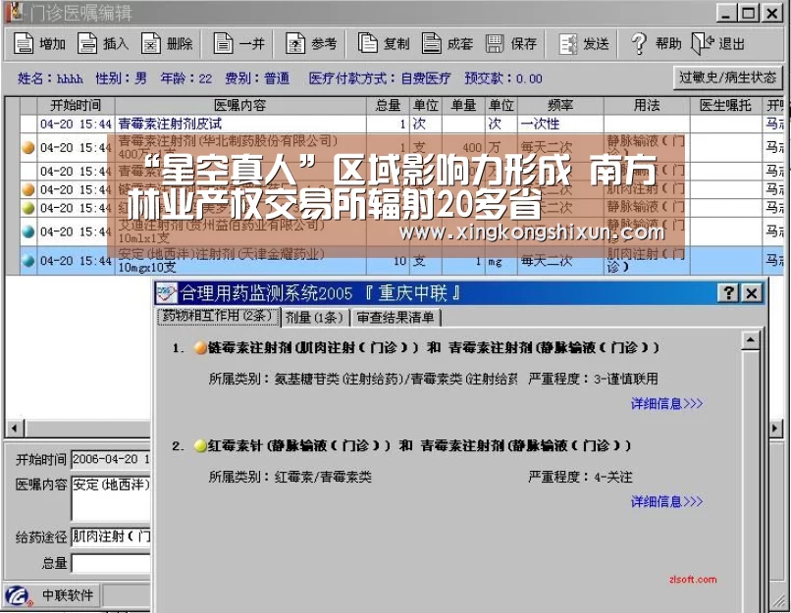Screen dimensions: 791x613
Task: Select the 安定(地西泮)注射剂 order row
Action: 401,261
